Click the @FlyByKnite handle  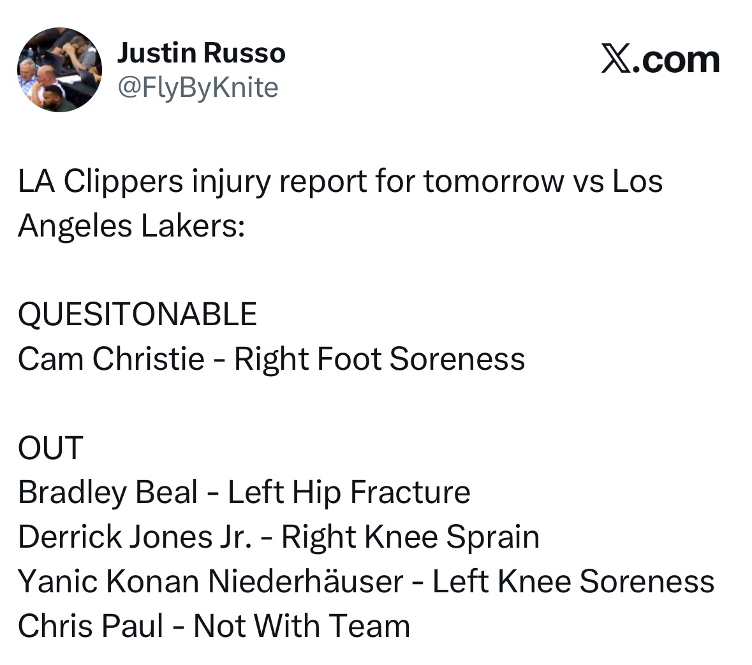[198, 87]
